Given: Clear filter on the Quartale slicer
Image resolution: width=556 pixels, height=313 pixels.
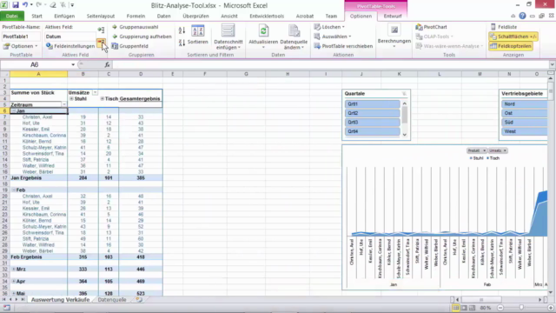Looking at the screenshot, I should tap(404, 94).
